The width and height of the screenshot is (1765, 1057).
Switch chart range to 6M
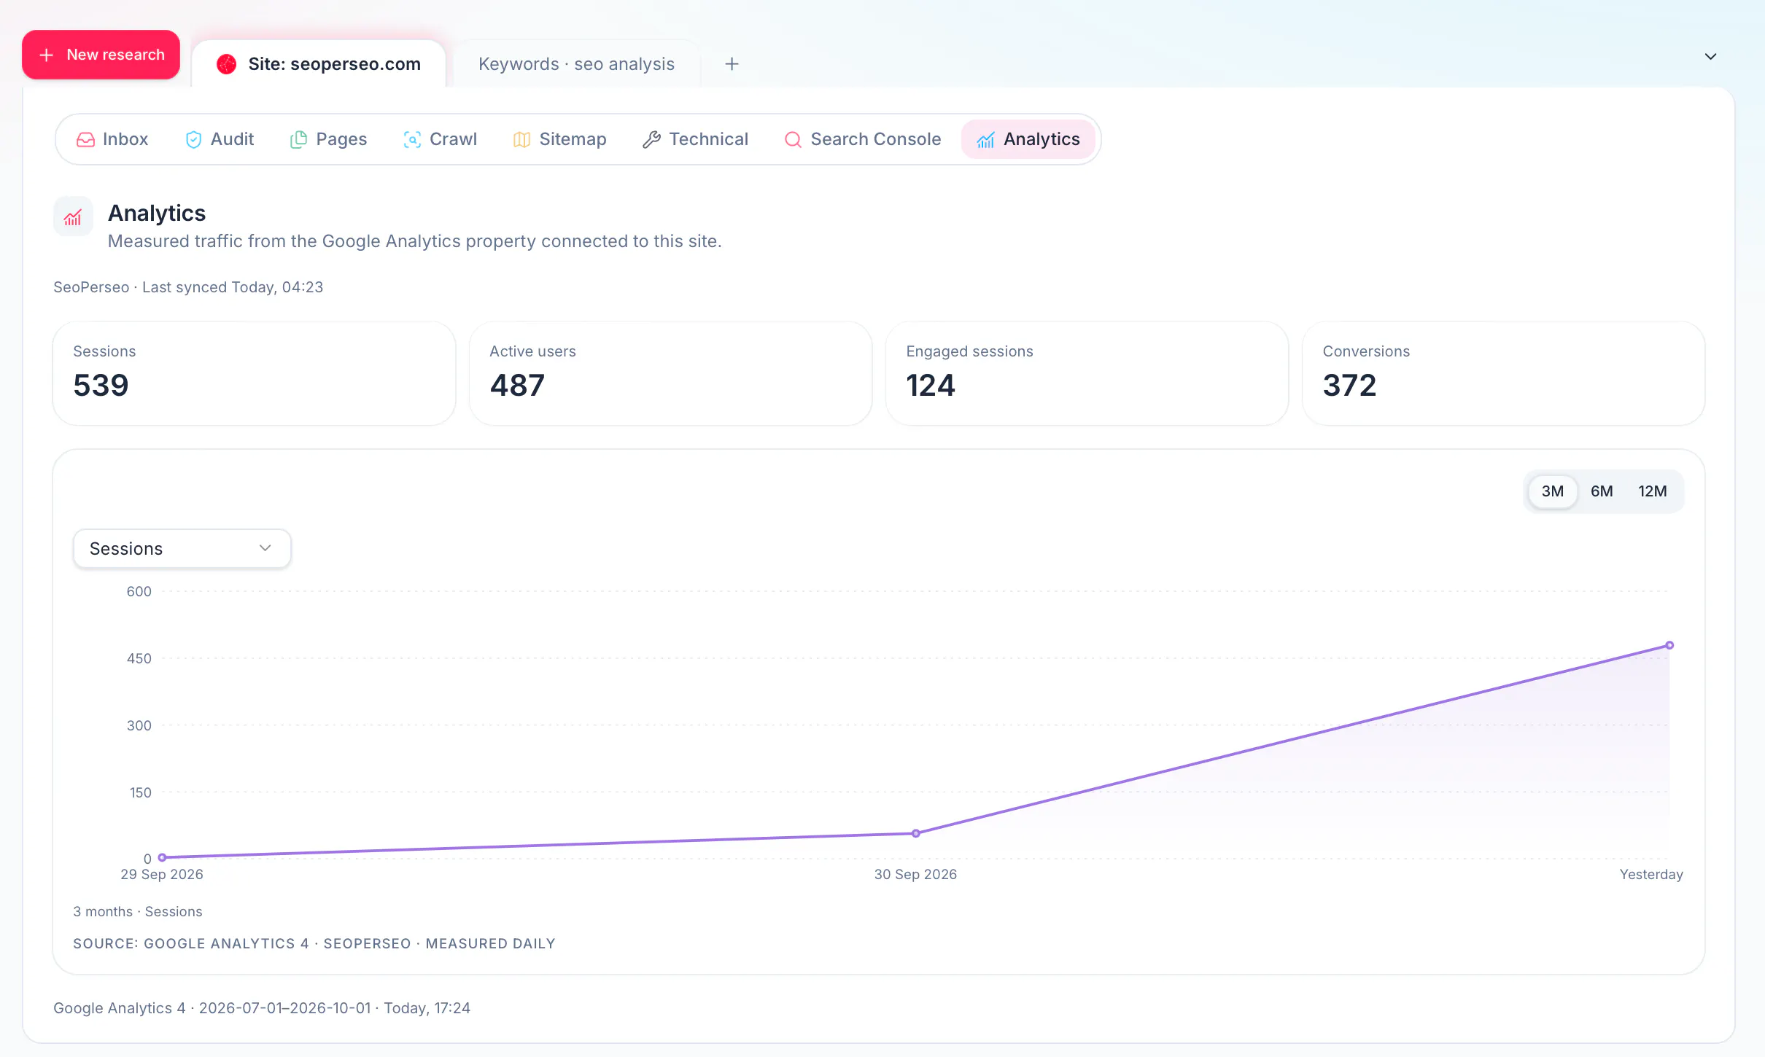pos(1602,491)
